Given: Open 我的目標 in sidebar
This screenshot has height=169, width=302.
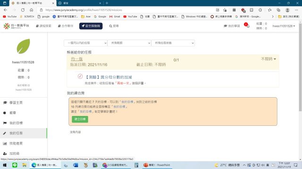Looking at the screenshot, I should (24, 123).
